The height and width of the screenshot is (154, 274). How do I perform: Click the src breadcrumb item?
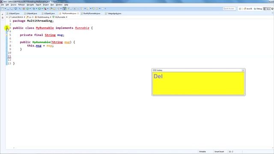tap(29, 17)
